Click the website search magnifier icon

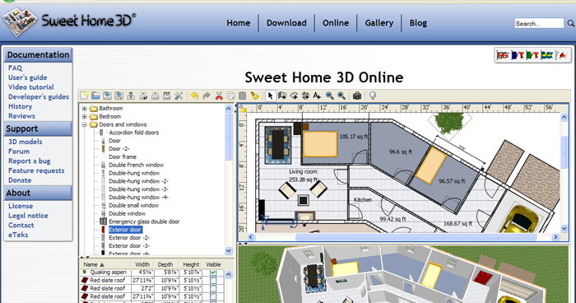570,23
